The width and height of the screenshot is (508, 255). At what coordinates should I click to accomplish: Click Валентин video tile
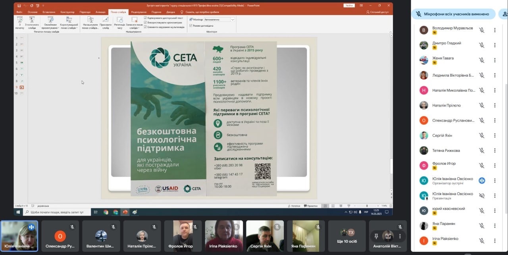pos(101,236)
